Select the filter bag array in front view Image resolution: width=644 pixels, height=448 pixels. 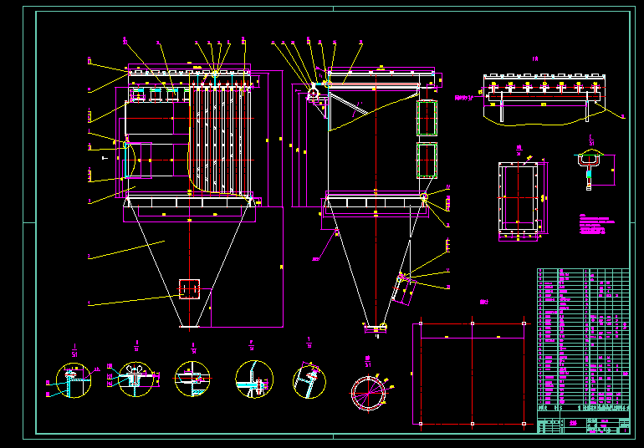coord(221,139)
